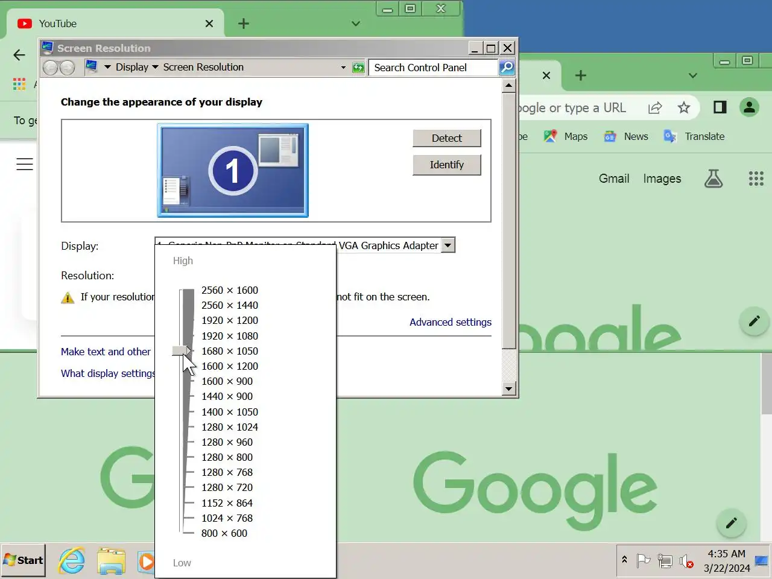Click the Control Panel forward arrow

click(x=67, y=68)
